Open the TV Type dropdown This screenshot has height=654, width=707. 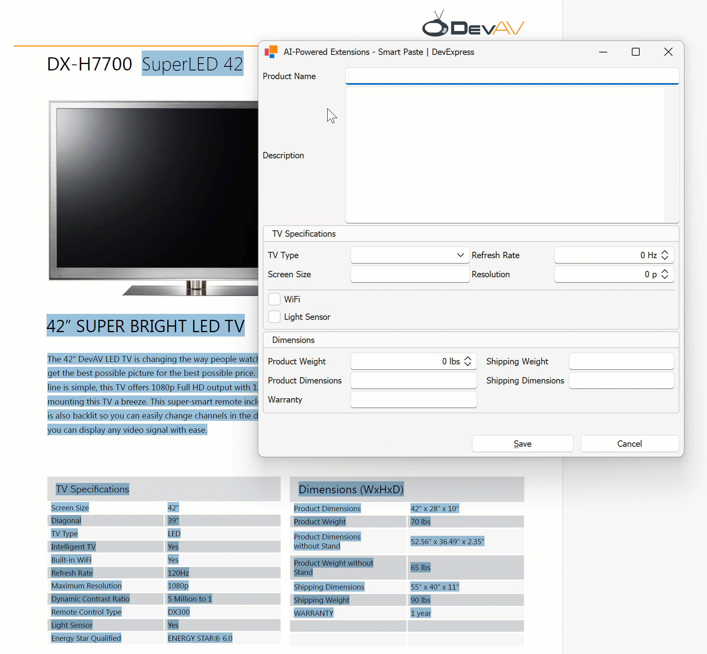(x=460, y=255)
